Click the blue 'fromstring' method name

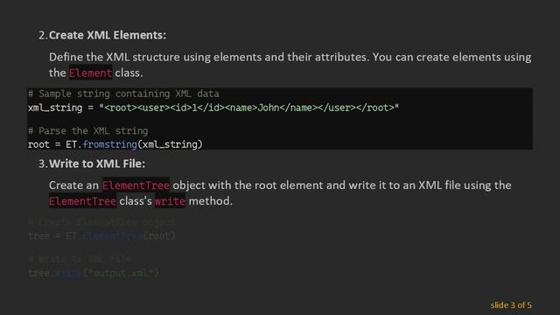click(109, 144)
